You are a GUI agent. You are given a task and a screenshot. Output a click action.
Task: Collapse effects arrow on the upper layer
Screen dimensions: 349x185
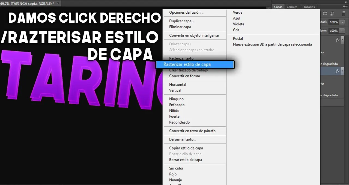342,40
